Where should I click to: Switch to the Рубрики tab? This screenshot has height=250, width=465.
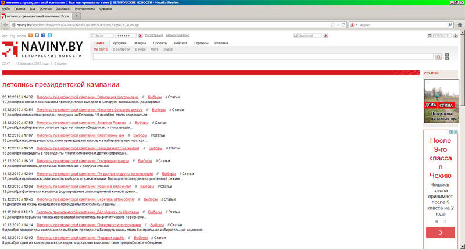pos(119,43)
